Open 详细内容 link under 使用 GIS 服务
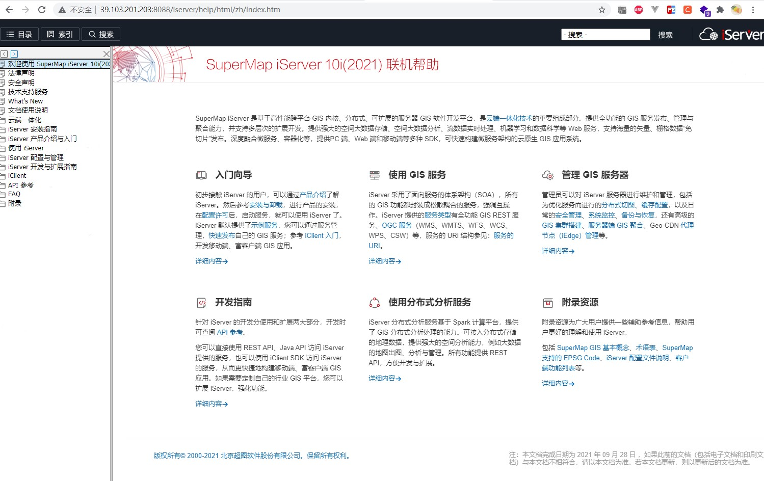 tap(385, 261)
